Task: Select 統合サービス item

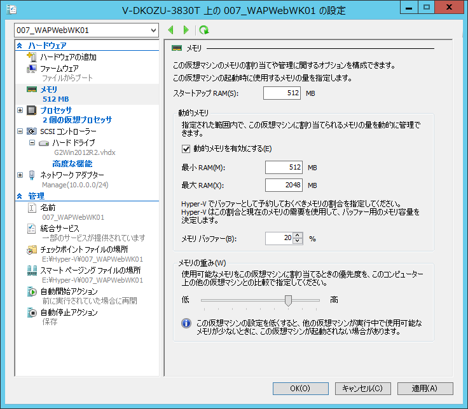Action: (x=60, y=229)
